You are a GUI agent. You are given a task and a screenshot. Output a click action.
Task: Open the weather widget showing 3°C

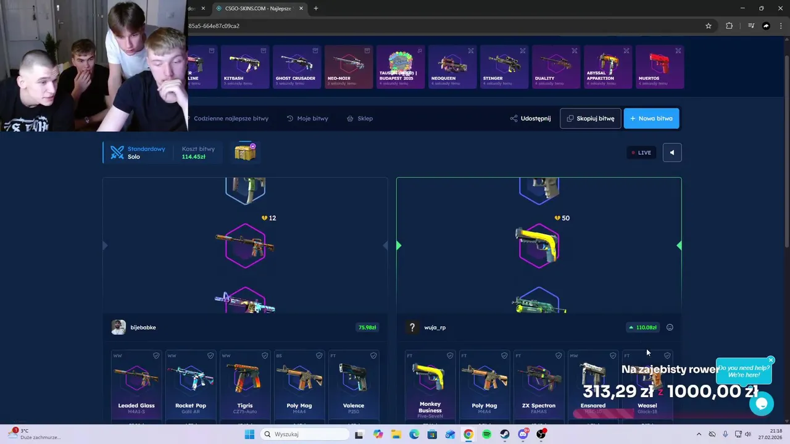34,434
